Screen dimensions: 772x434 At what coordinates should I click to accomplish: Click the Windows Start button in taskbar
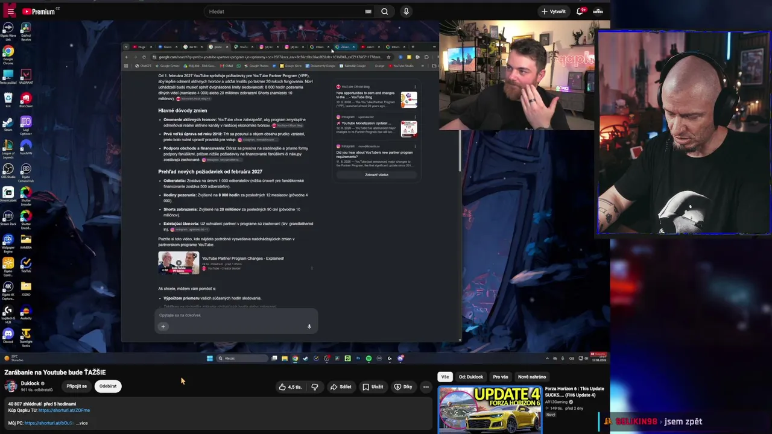[210, 359]
